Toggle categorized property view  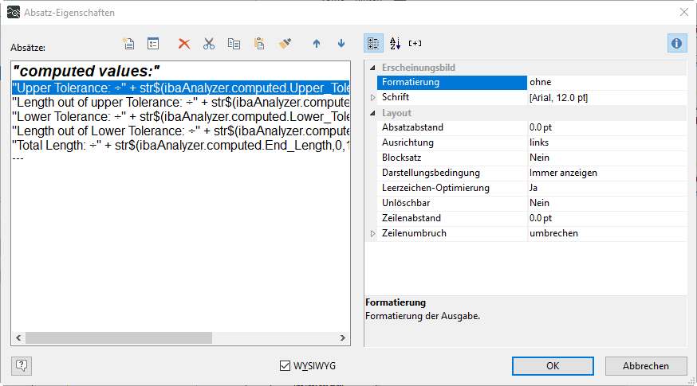372,44
